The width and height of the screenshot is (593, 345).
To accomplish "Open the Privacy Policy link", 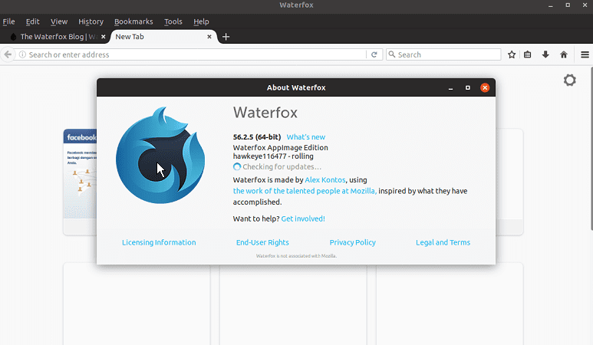I will 352,242.
